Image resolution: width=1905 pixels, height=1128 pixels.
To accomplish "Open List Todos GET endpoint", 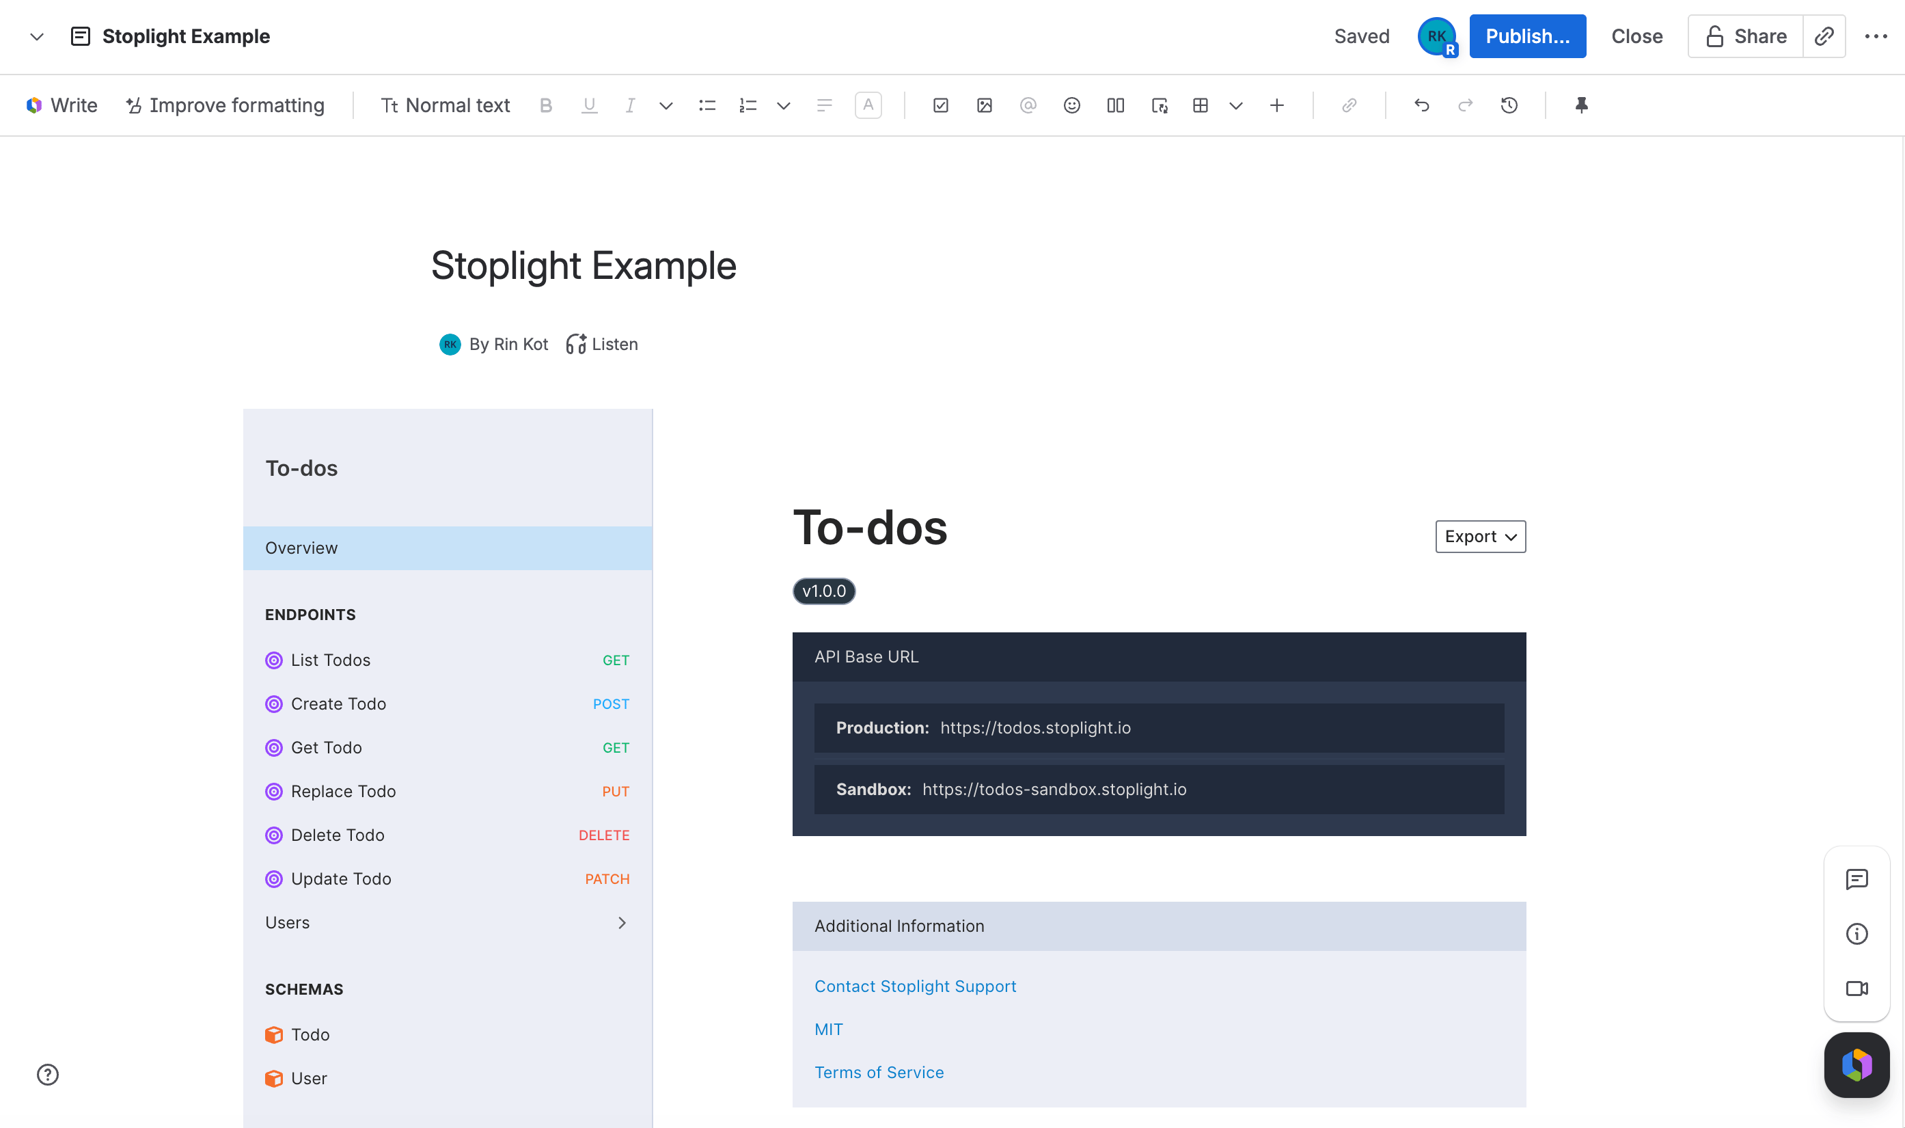I will pyautogui.click(x=448, y=660).
